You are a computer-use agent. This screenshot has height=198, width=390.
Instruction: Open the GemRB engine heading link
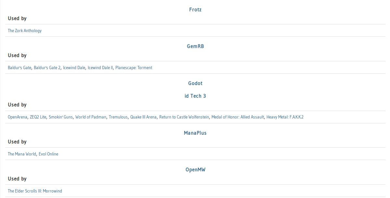pos(195,46)
